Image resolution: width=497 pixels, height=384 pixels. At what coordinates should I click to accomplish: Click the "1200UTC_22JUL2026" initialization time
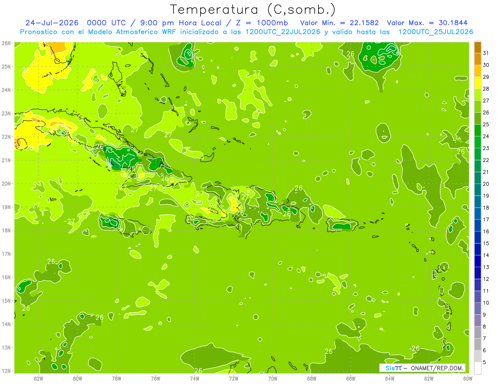pos(283,32)
